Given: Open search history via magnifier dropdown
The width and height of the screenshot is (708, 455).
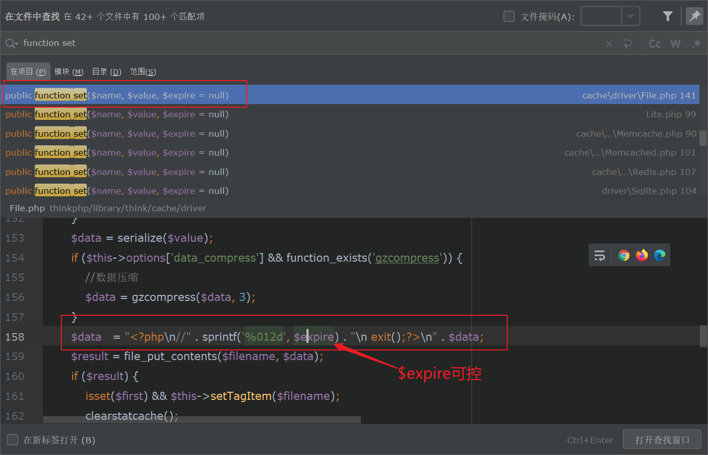Looking at the screenshot, I should (11, 44).
